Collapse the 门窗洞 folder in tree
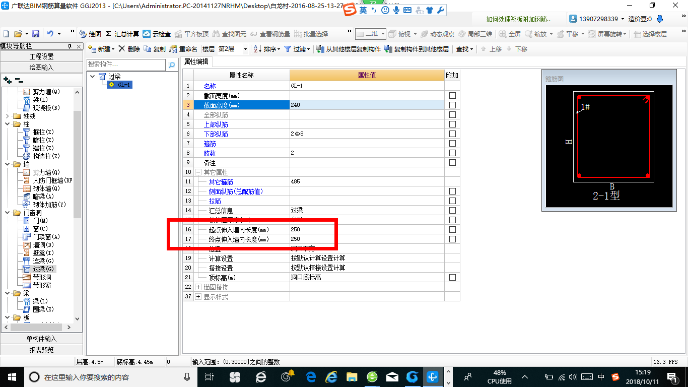Image resolution: width=688 pixels, height=387 pixels. 8,213
